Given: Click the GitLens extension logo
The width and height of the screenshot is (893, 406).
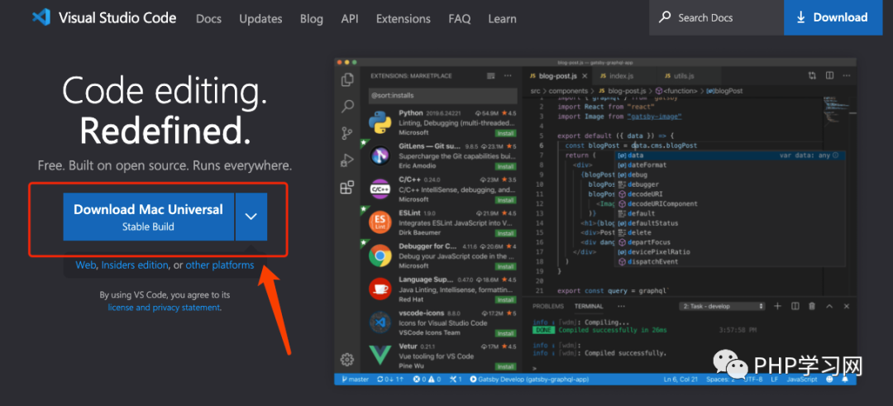Looking at the screenshot, I should (380, 155).
